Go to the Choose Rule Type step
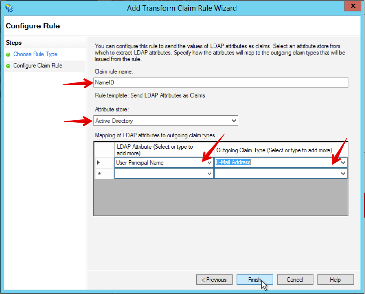365x294 pixels. pos(35,54)
